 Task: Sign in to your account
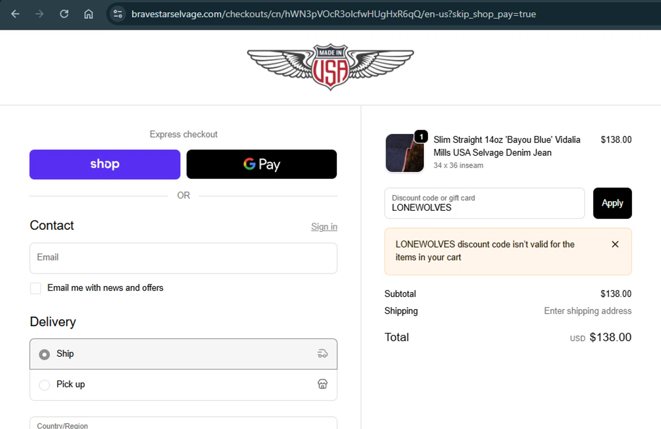(x=324, y=227)
